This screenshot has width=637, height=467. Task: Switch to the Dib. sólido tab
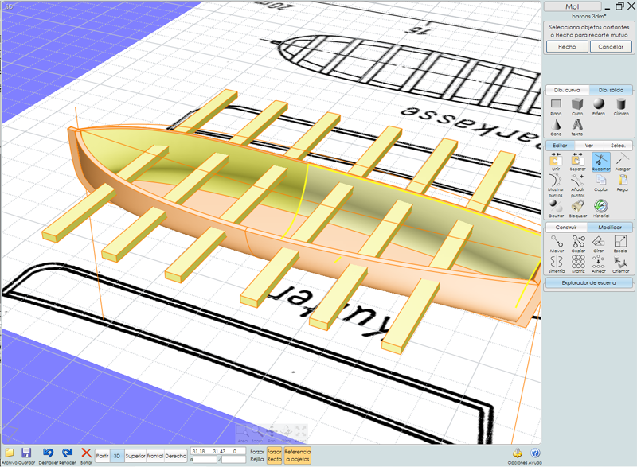611,90
